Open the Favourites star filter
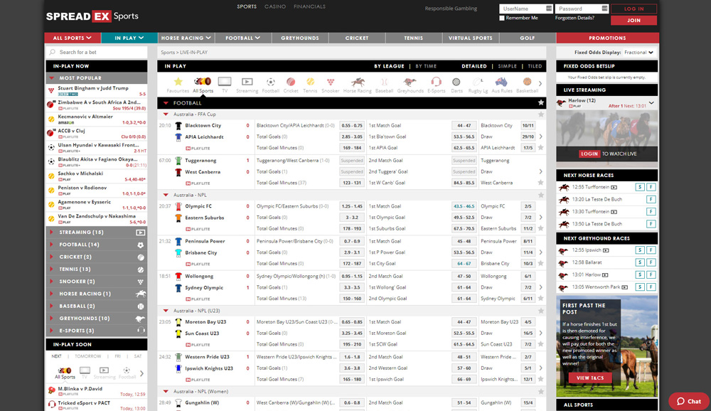The image size is (711, 411). [x=178, y=85]
